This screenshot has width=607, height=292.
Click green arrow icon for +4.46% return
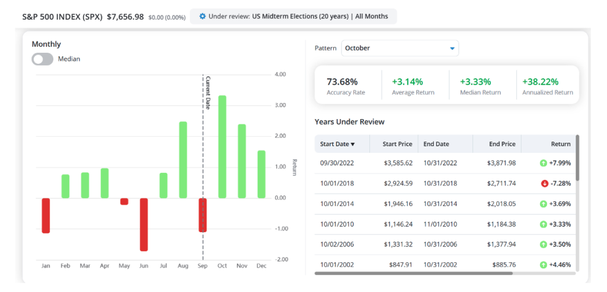544,265
